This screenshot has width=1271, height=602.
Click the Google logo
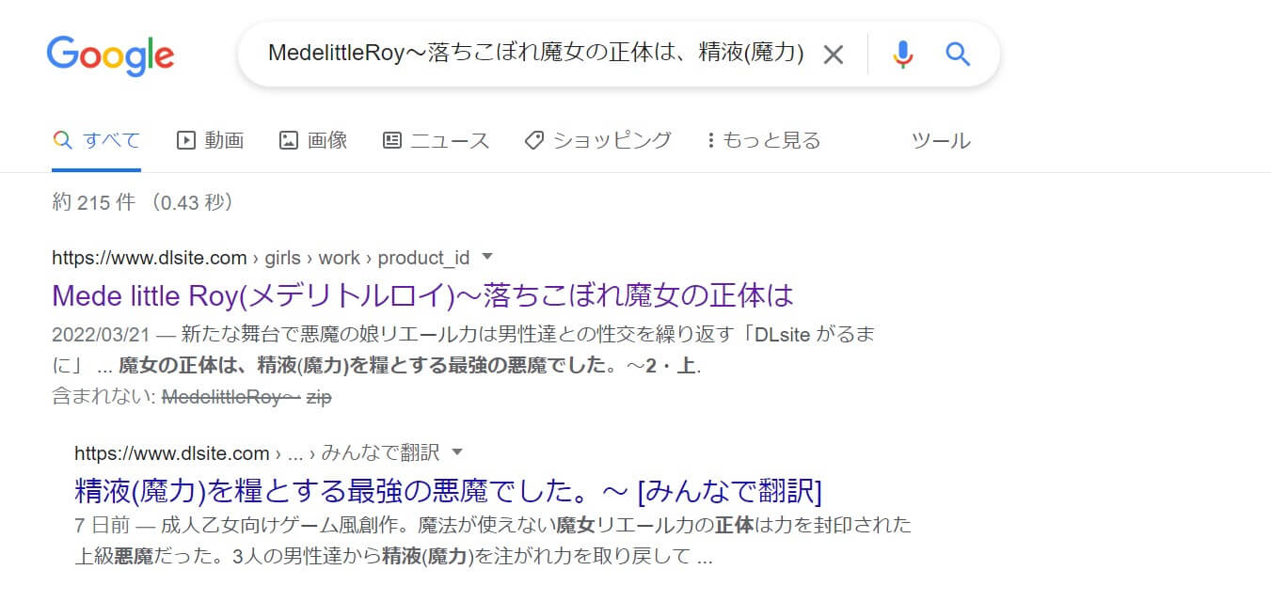110,55
